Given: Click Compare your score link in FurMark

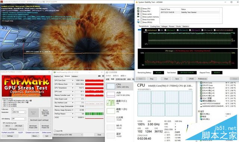Looking at the screenshot, I should 32,133.
